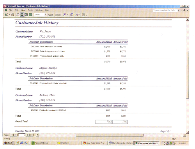Click the Print icon in toolbar
Viewport: 195px width, 149px height.
point(12,15)
